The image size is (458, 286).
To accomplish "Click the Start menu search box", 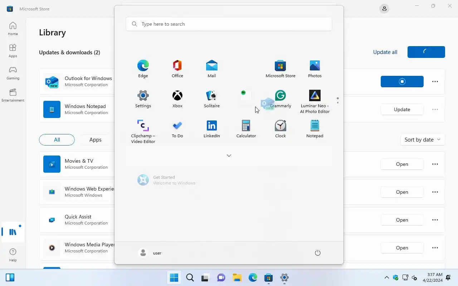I will tap(229, 24).
